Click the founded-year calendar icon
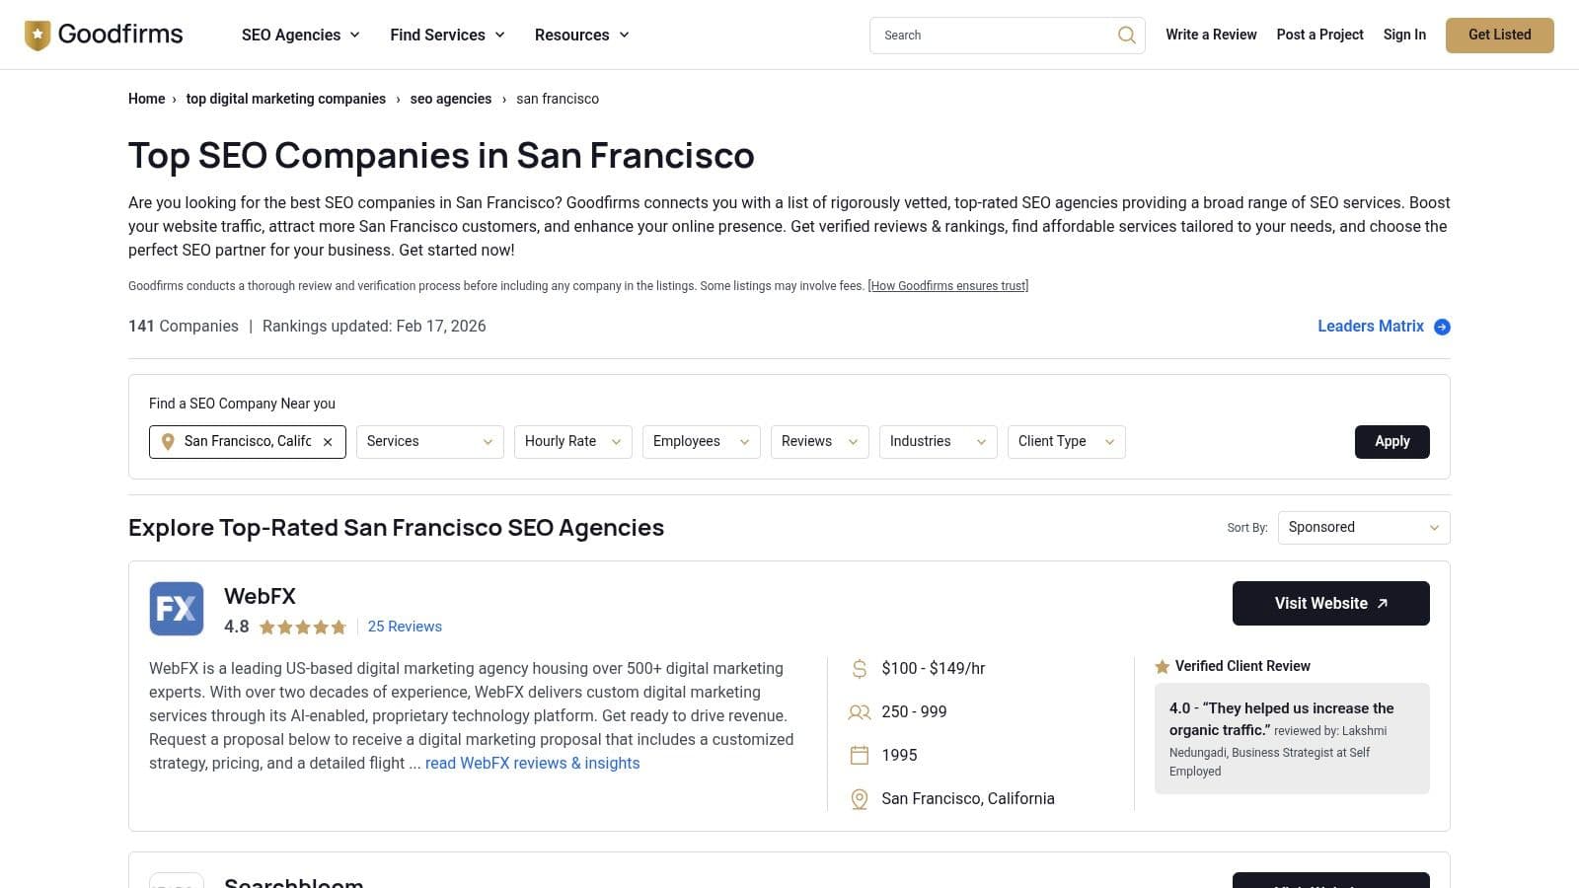The image size is (1579, 888). pos(860,756)
